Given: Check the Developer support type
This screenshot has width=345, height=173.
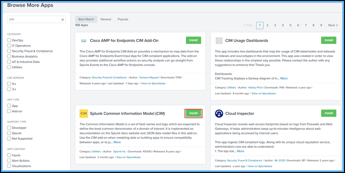Looking at the screenshot, I should [9, 128].
